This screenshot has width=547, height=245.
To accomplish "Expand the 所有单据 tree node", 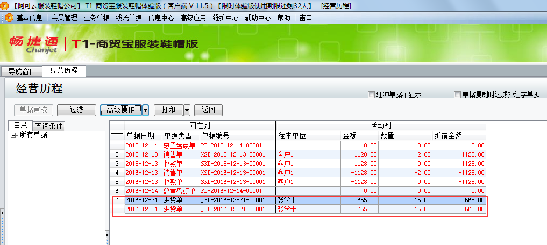I will tap(13, 136).
